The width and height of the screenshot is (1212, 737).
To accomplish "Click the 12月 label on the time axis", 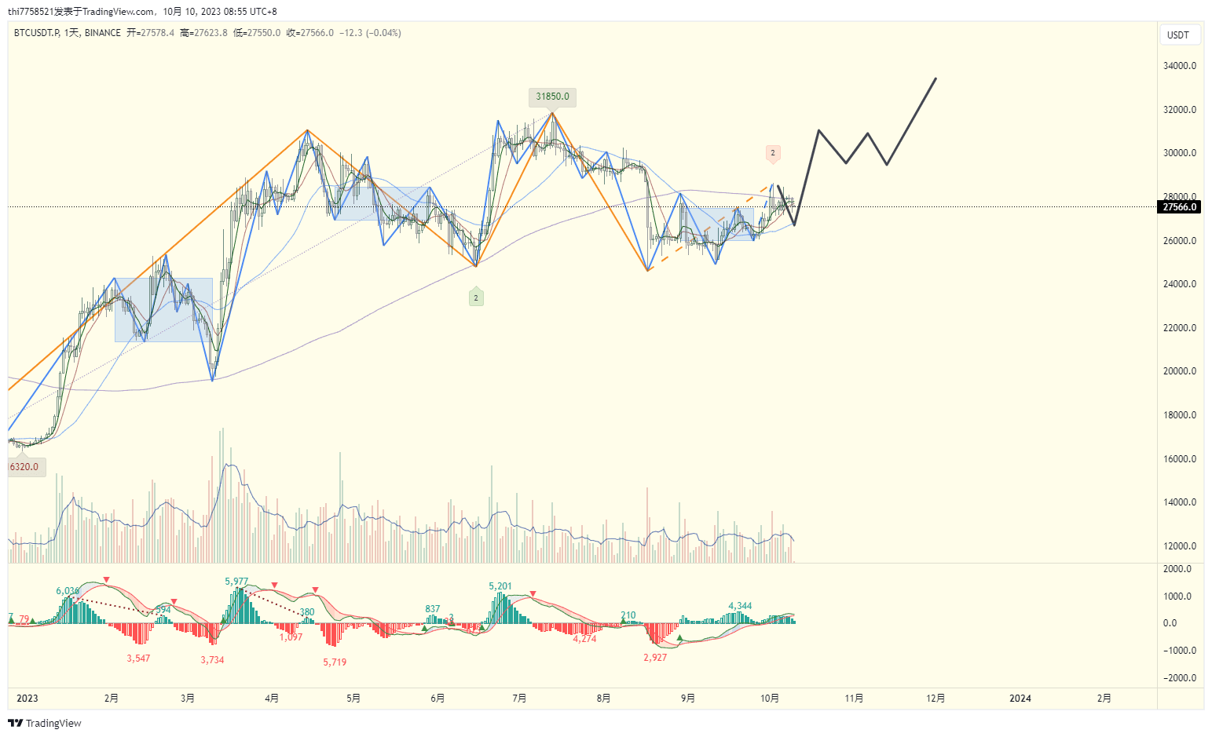I will tap(936, 699).
